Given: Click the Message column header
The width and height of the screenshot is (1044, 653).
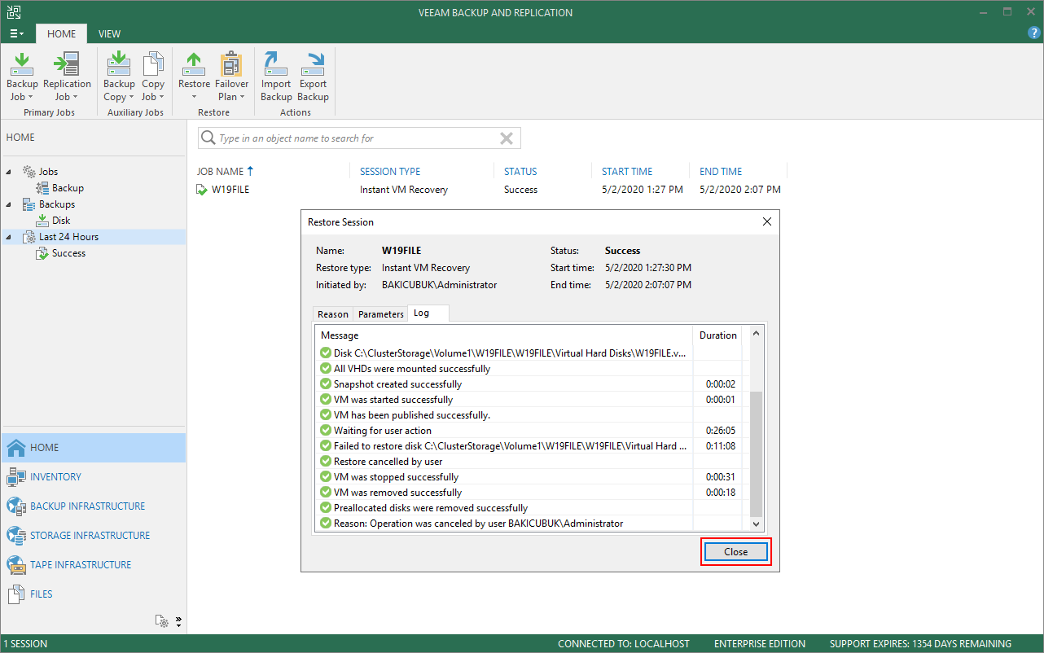Looking at the screenshot, I should point(504,335).
